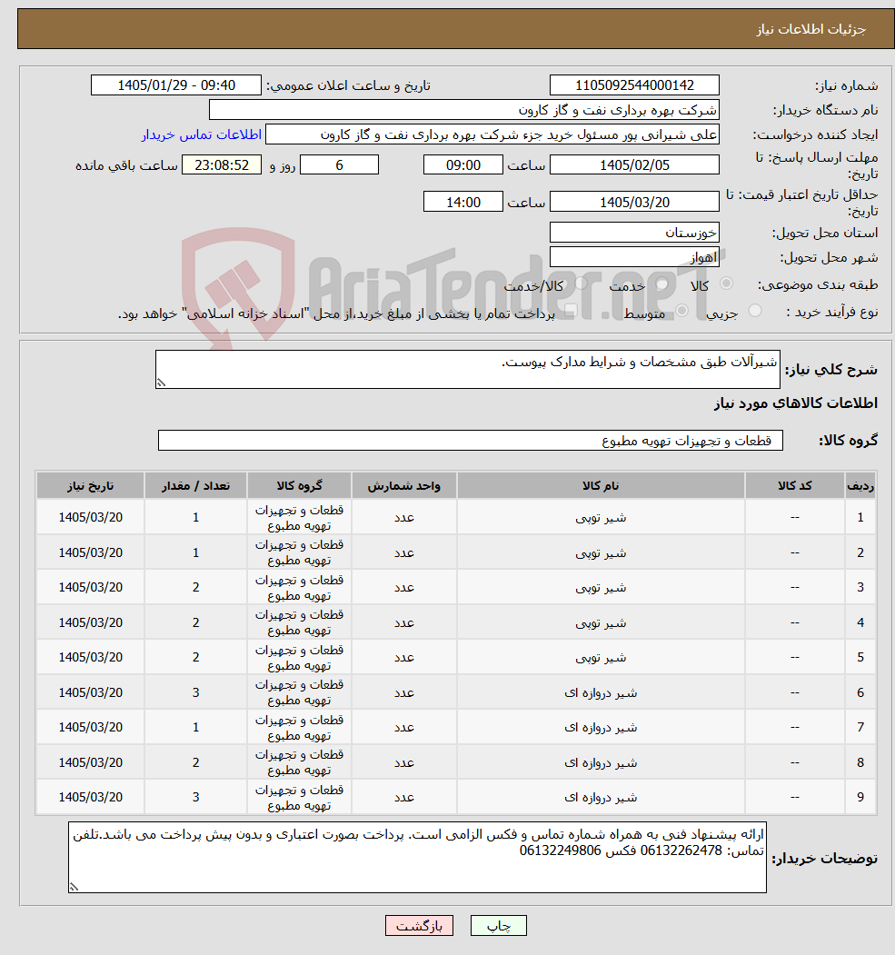Click شیر توپی in row 3

point(601,588)
